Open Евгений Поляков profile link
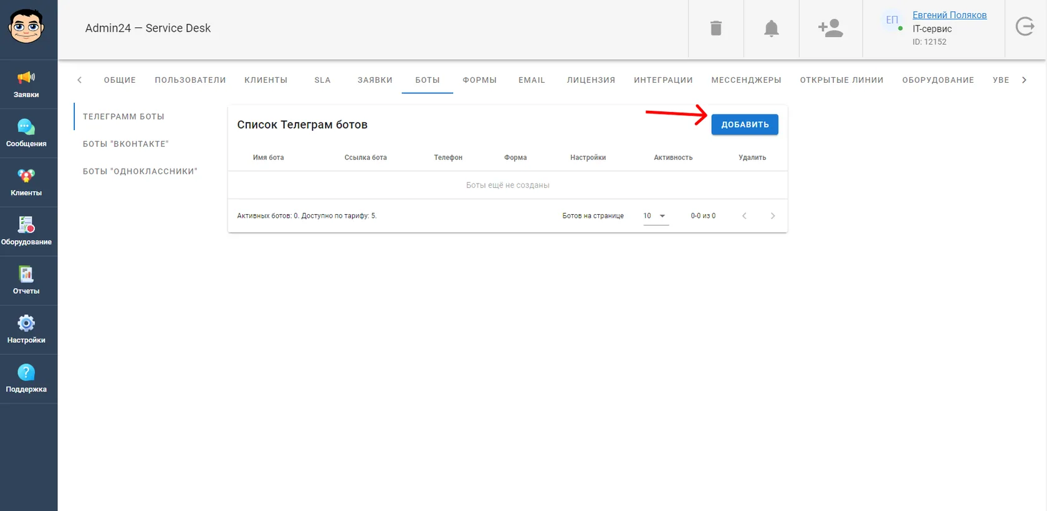This screenshot has height=511, width=1047. point(949,15)
